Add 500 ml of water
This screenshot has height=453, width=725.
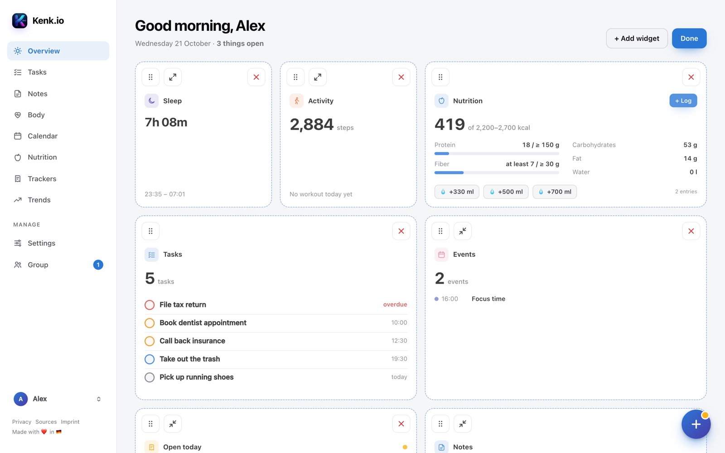click(506, 192)
